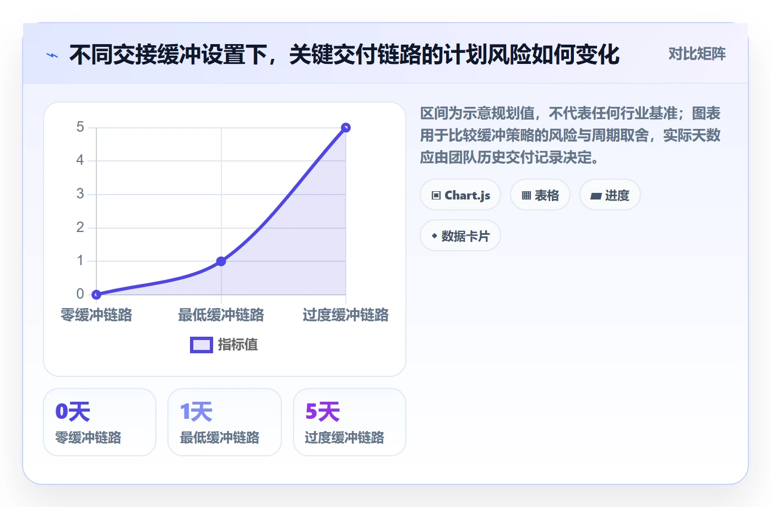The height and width of the screenshot is (507, 771).
Task: Click the 指标值 legend label text
Action: [238, 345]
